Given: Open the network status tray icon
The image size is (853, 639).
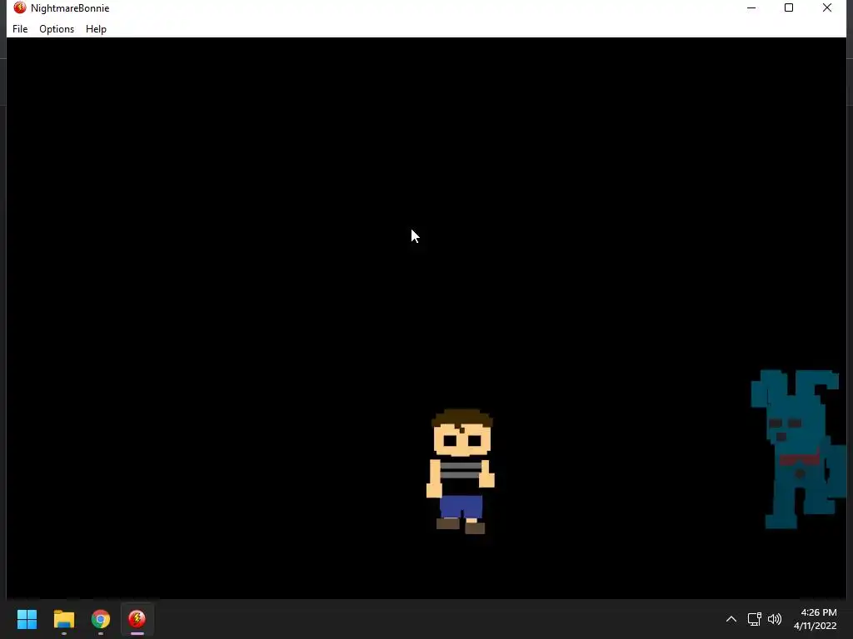Looking at the screenshot, I should tap(754, 619).
